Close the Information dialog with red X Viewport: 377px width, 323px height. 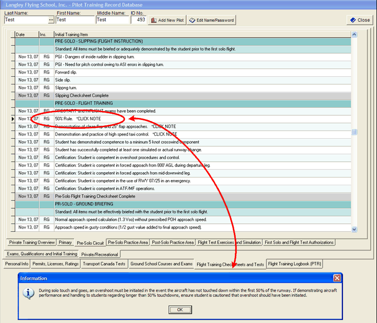pos(337,278)
